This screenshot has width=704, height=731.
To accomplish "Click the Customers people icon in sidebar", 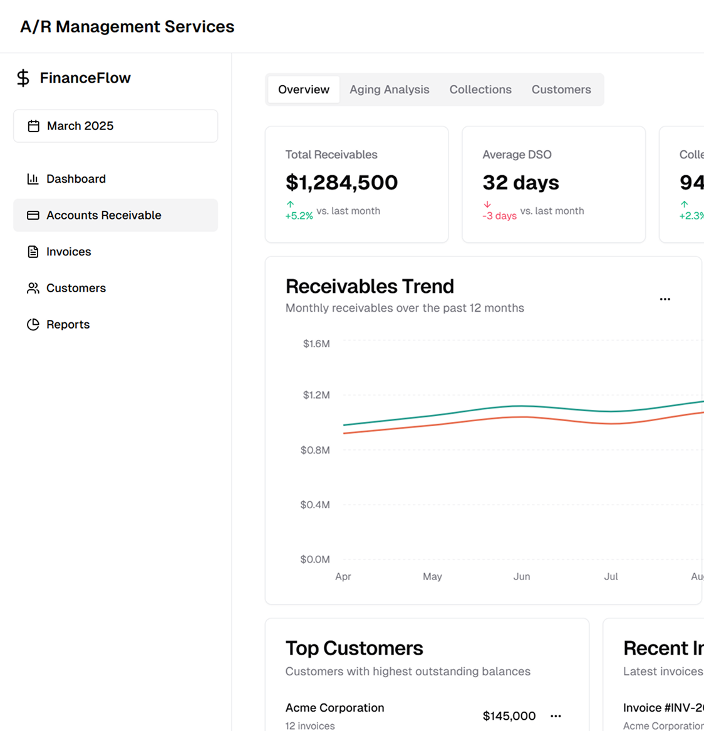I will [x=33, y=288].
